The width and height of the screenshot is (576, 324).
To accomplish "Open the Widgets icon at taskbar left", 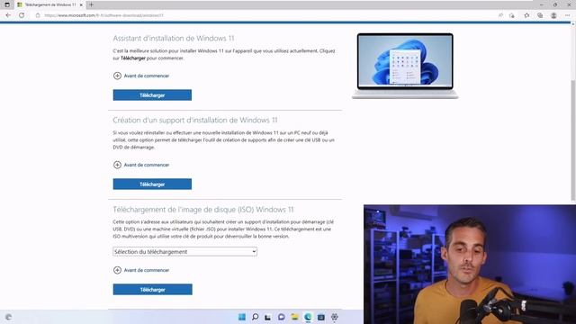I will 8,317.
